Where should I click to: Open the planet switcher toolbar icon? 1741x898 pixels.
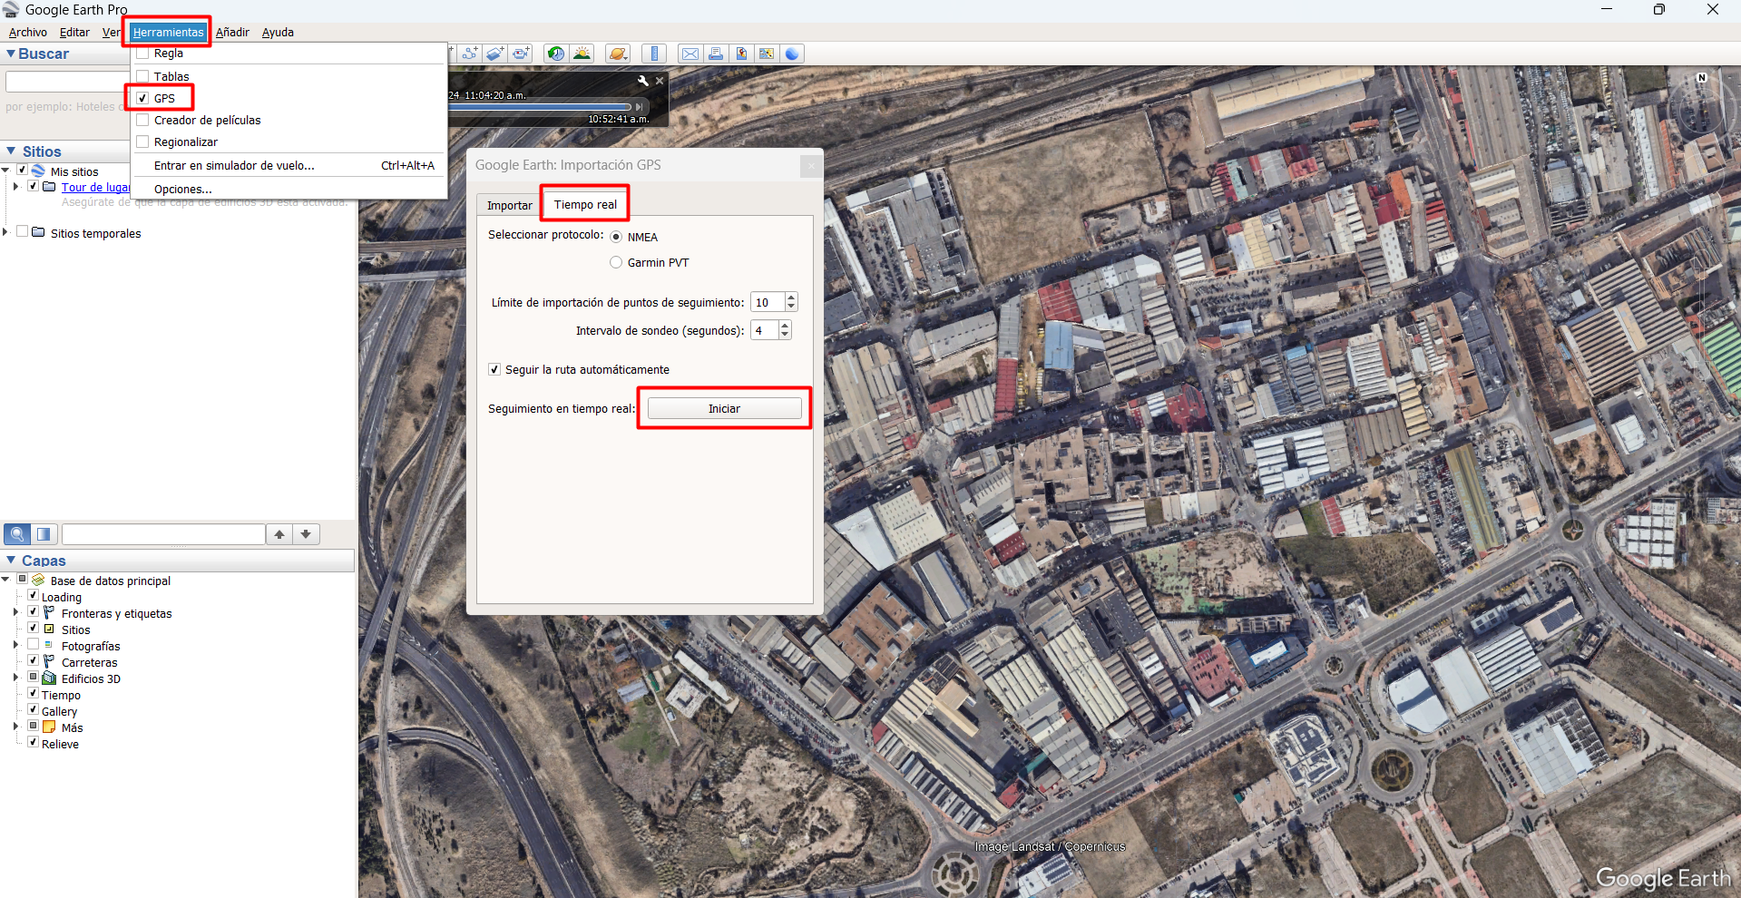tap(618, 54)
